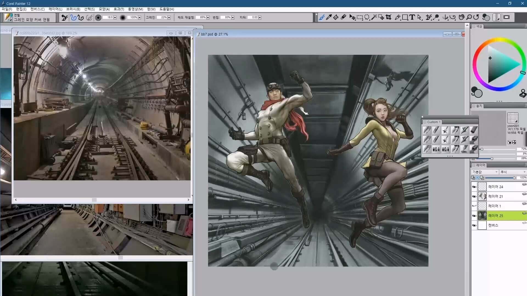Open the 레이어(L) menu
The height and width of the screenshot is (296, 527).
click(55, 9)
